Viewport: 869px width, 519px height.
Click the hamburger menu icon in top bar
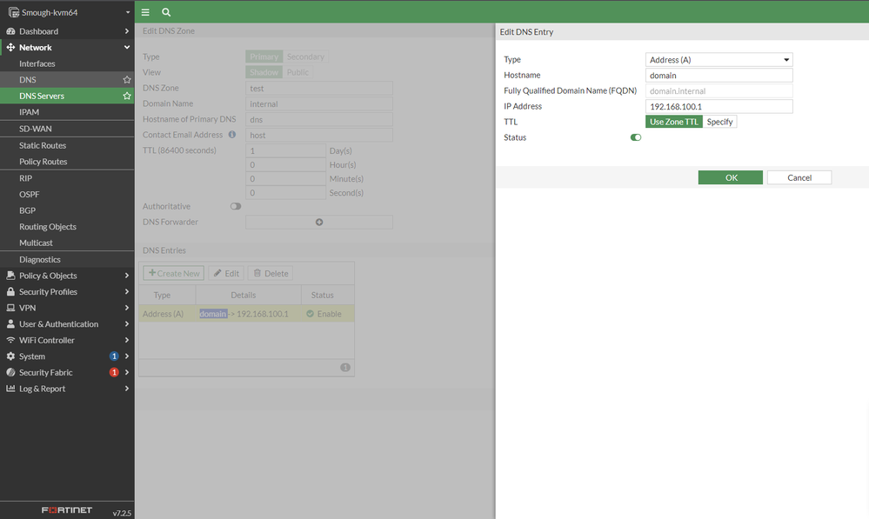(145, 12)
